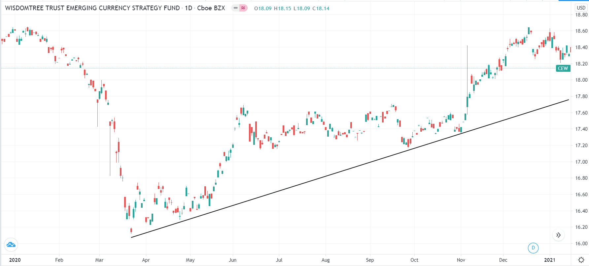Click the Oct label on time axis
This screenshot has height=266, width=589.
(x=414, y=260)
